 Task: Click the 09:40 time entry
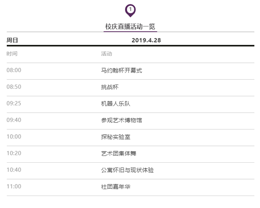[14, 120]
